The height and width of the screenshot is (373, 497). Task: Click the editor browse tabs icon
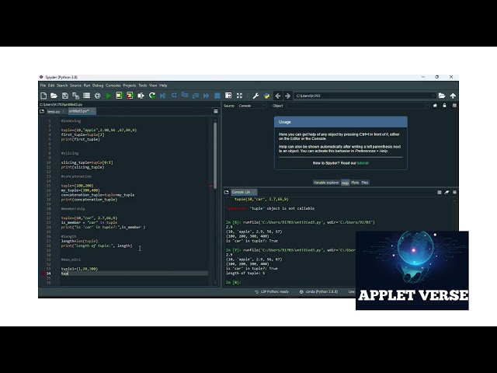(x=42, y=111)
